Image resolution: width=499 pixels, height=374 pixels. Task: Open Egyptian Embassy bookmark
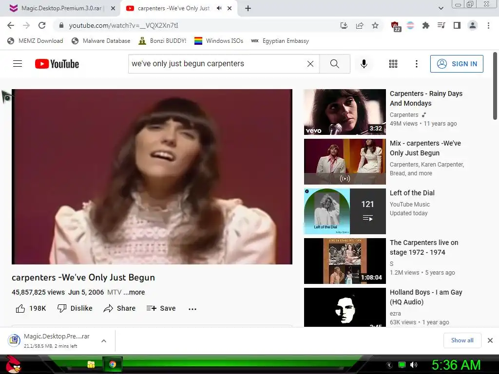[280, 41]
